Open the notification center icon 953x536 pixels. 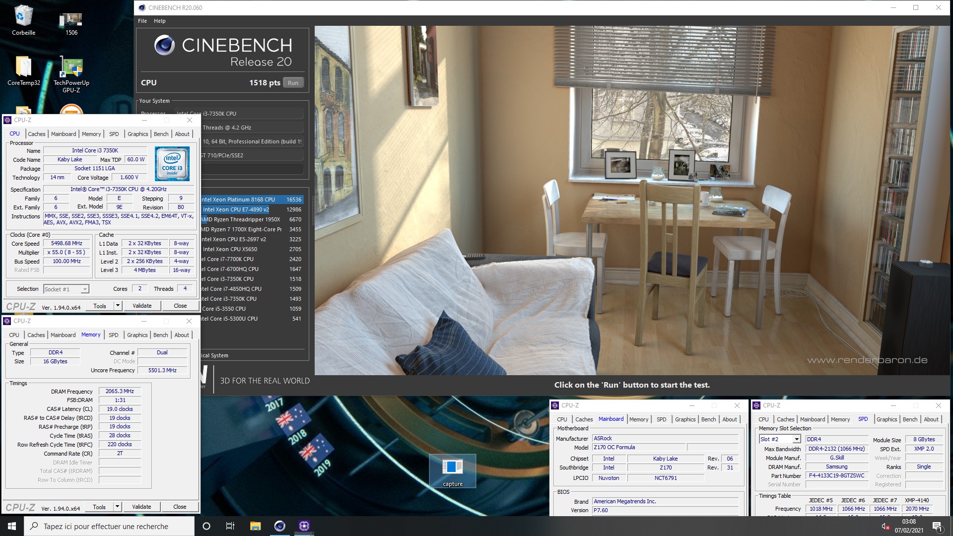937,526
